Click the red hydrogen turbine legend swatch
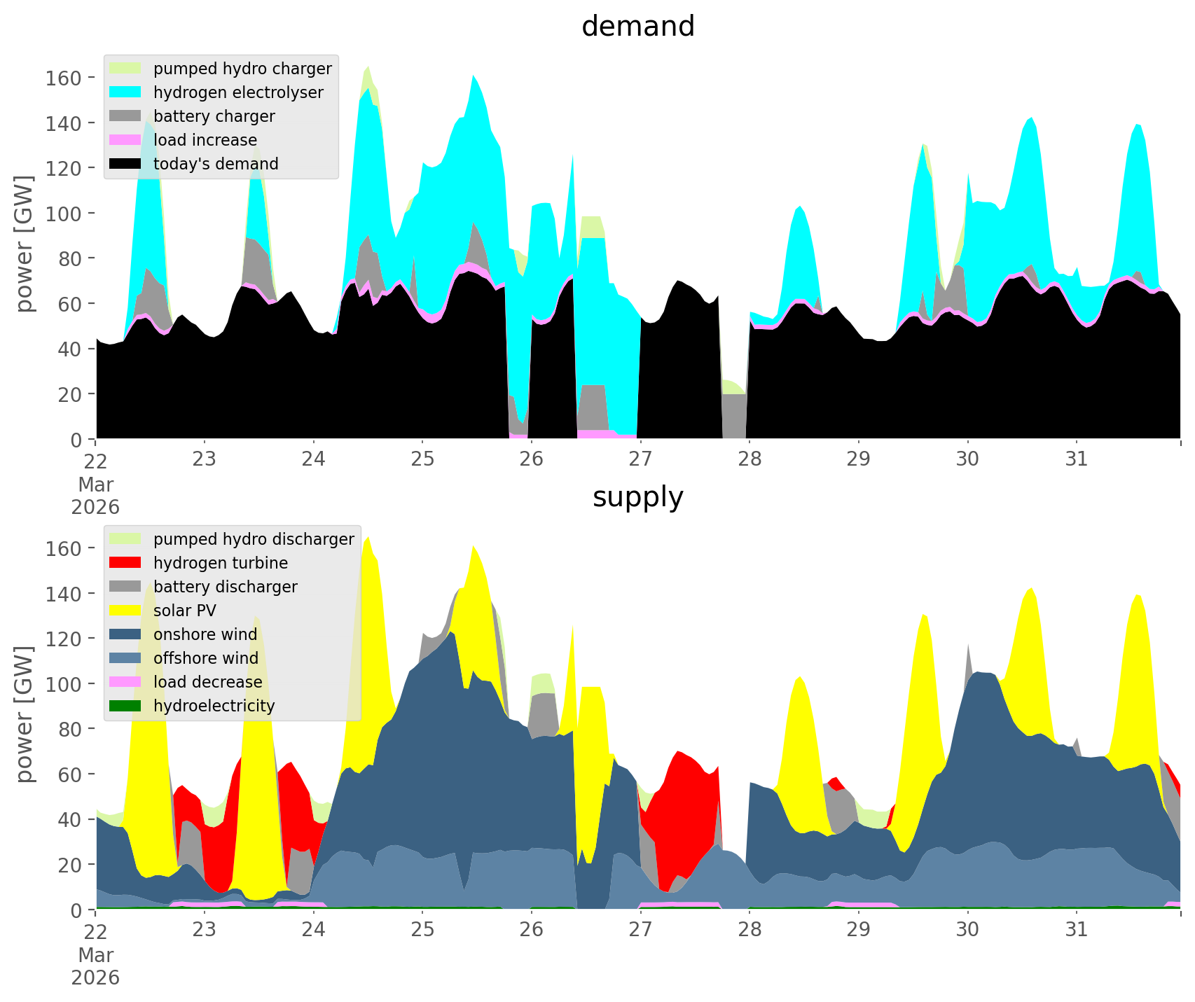This screenshot has height=1002, width=1195. point(126,563)
